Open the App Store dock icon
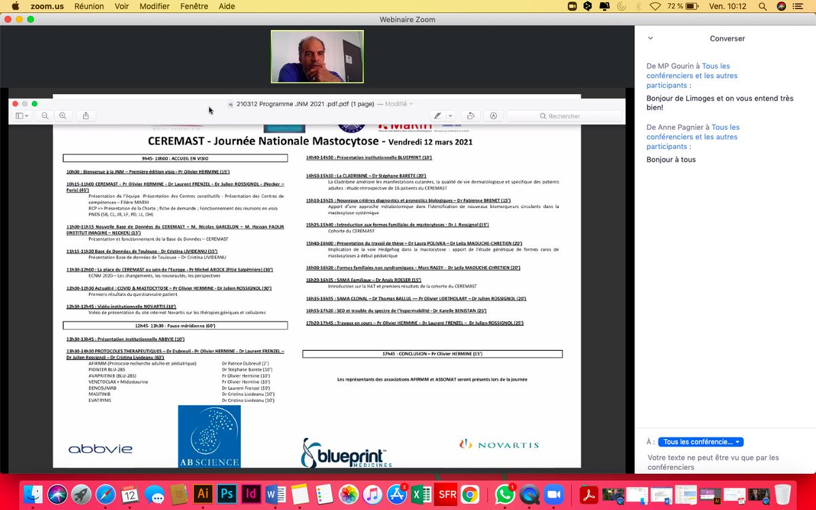Viewport: 816px width, 510px height. pyautogui.click(x=397, y=494)
